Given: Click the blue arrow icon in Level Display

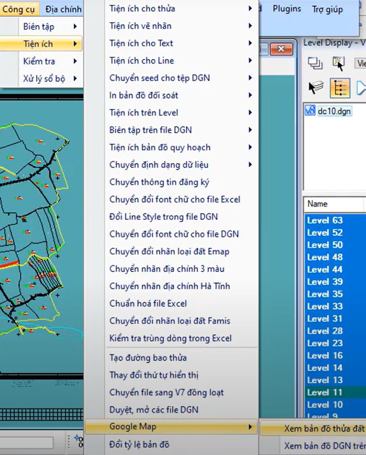Looking at the screenshot, I should tap(361, 88).
